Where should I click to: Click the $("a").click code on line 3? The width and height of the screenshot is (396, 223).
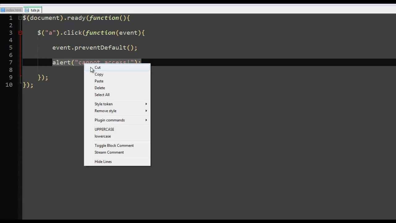[x=60, y=33]
